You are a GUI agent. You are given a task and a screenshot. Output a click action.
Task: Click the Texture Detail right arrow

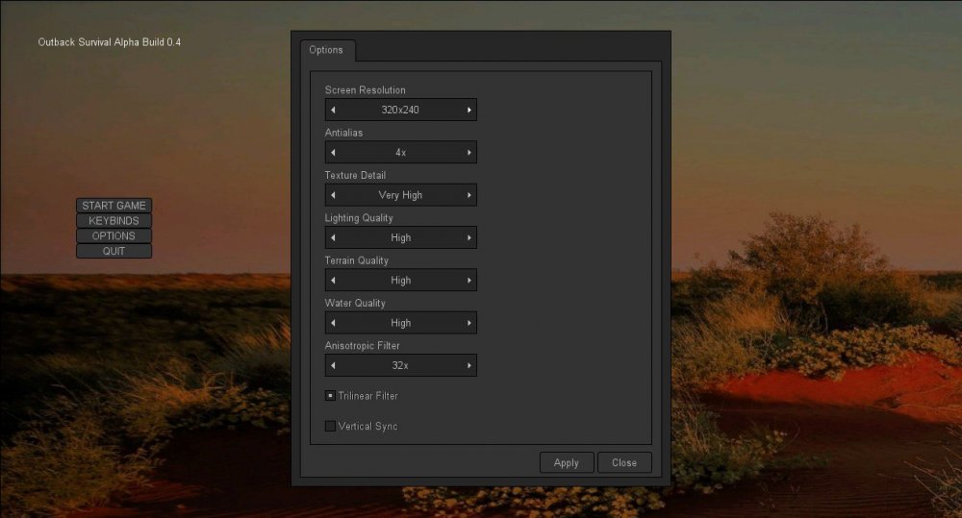[469, 195]
